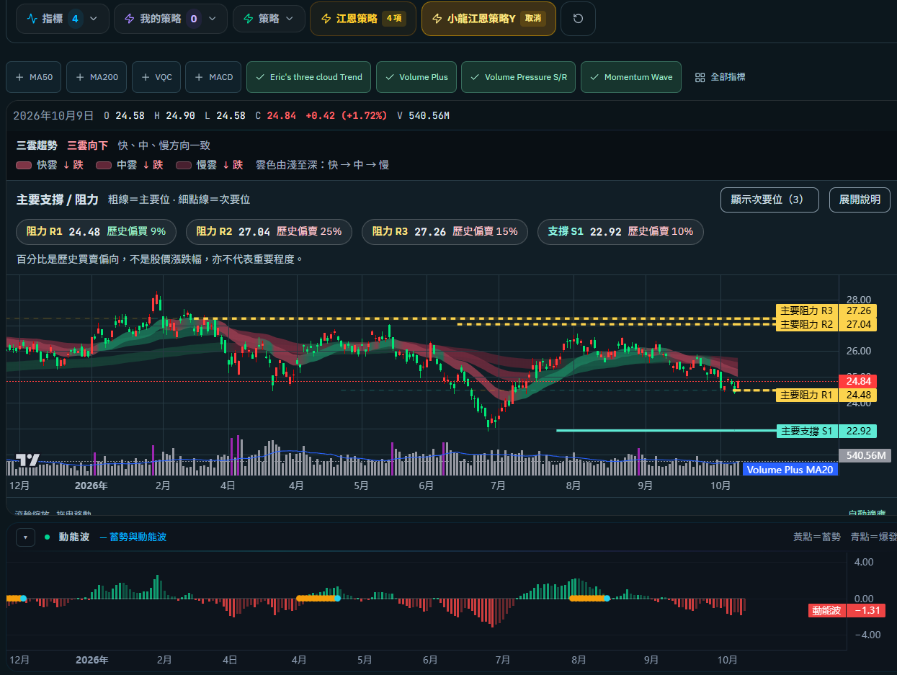Add the MA50 indicator with plus icon
Screen dimensions: 897x675
point(35,77)
